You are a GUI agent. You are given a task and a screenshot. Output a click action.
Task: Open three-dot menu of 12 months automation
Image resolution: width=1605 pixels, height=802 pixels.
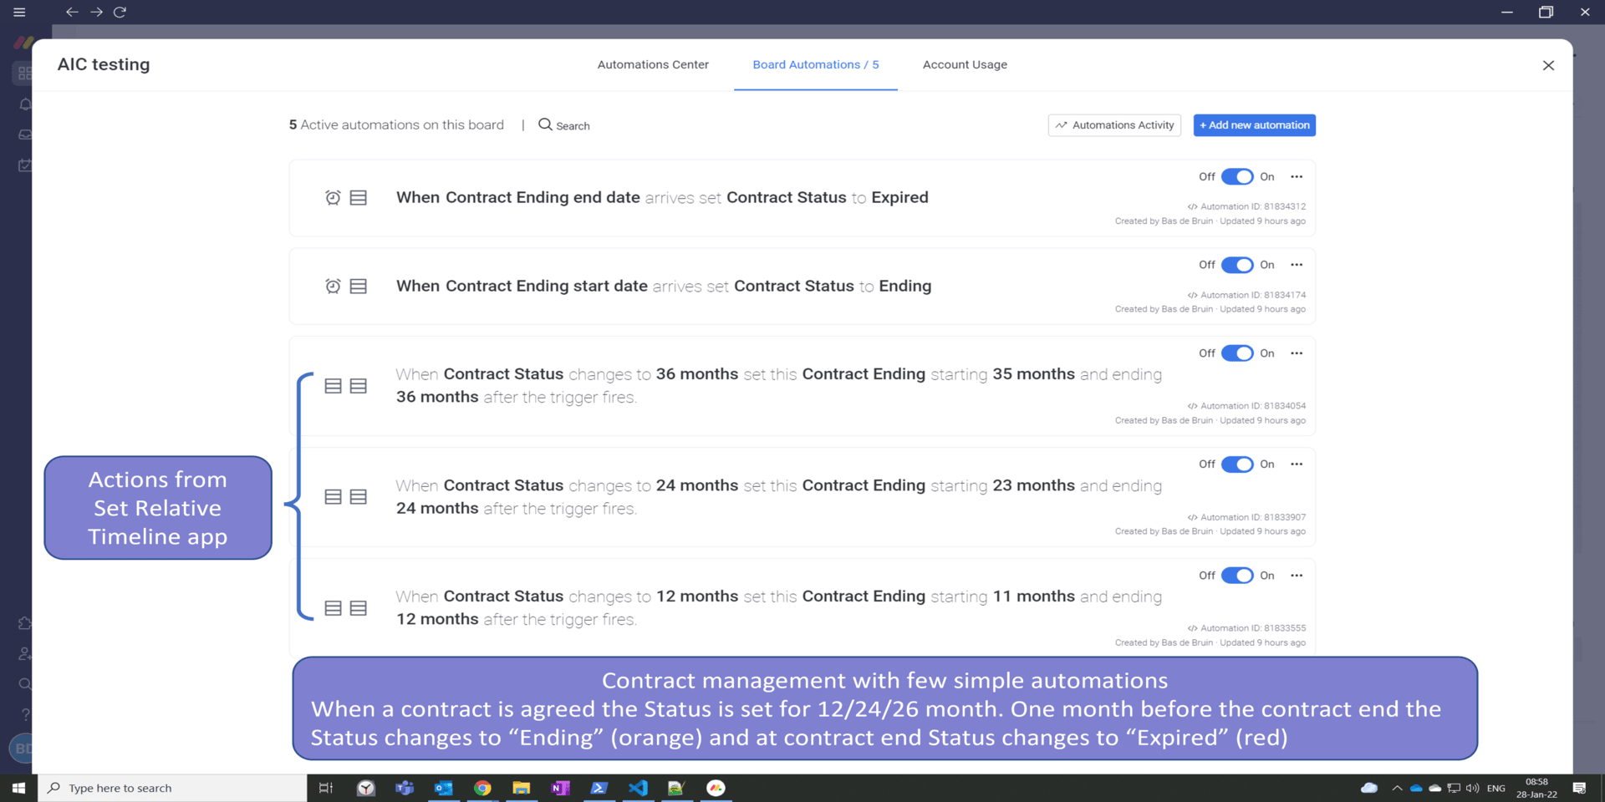pyautogui.click(x=1297, y=576)
